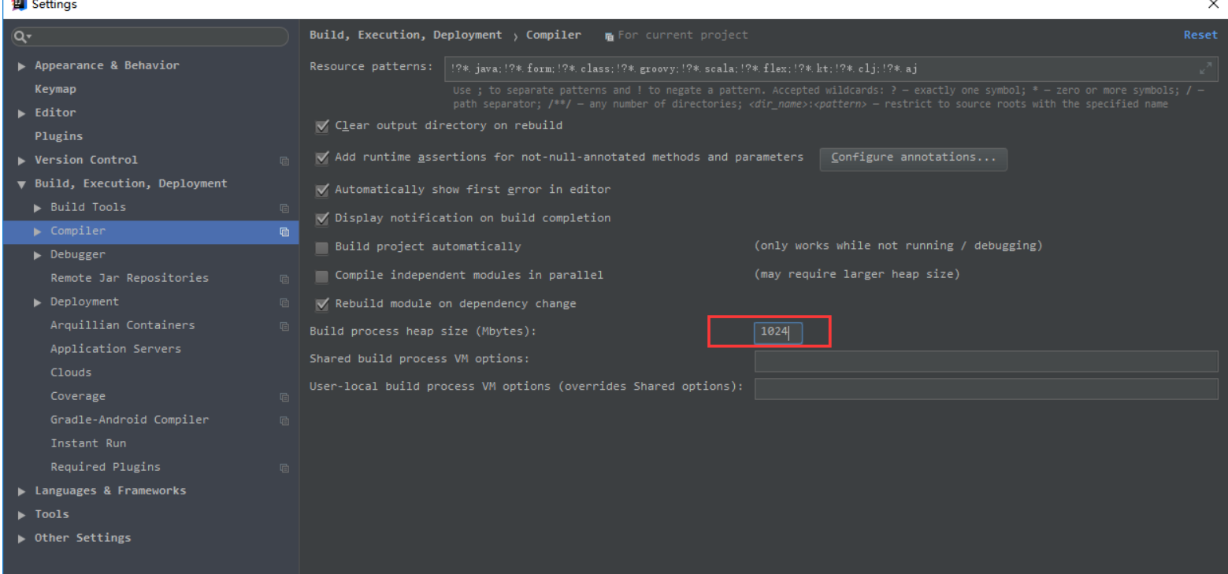The height and width of the screenshot is (574, 1228).
Task: Click the project-level indicator icon next to Compiler
Action: pyautogui.click(x=284, y=231)
